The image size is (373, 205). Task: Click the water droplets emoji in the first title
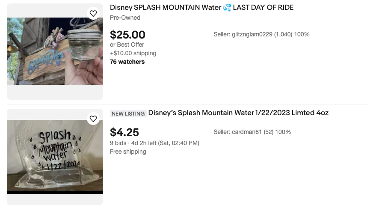(227, 7)
